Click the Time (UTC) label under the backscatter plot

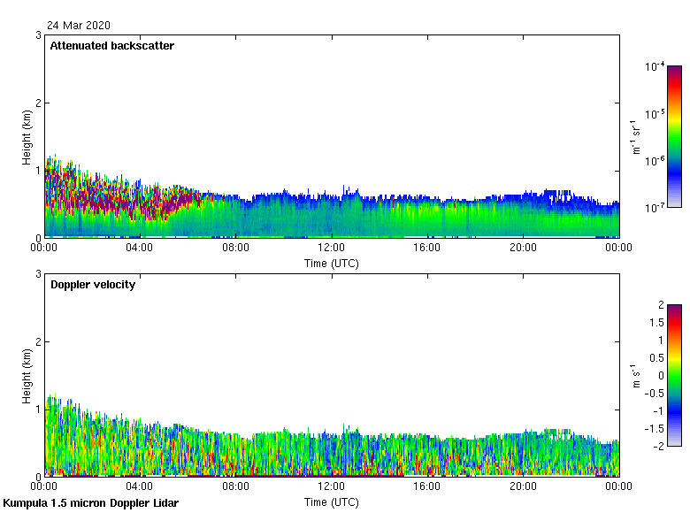(332, 263)
